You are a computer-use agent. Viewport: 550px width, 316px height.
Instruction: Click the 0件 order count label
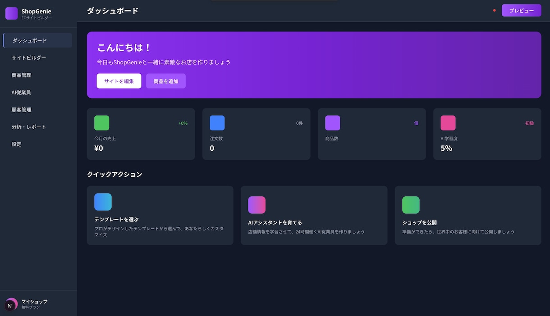click(x=299, y=123)
